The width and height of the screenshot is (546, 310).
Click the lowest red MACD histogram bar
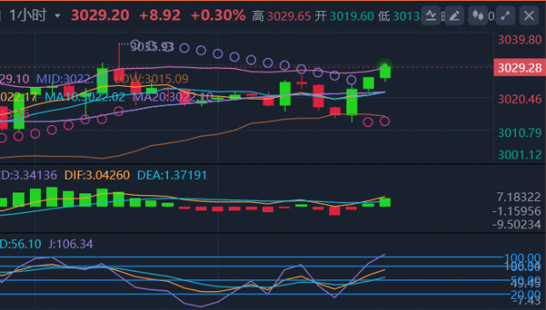pyautogui.click(x=334, y=211)
